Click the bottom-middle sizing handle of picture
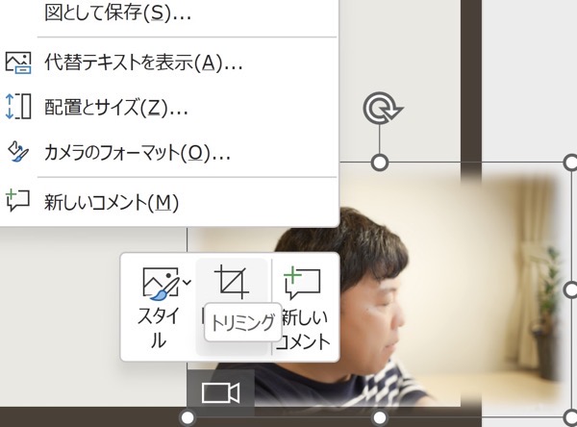The height and width of the screenshot is (427, 577). (380, 417)
